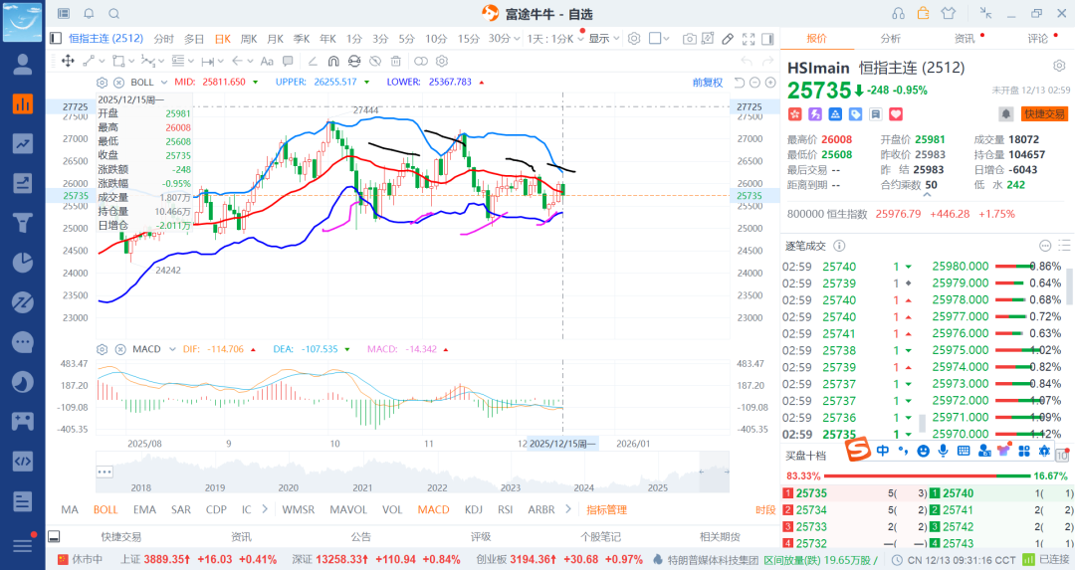1075x570 pixels.
Task: Select the move crosshair drawing tool
Action: pos(68,61)
